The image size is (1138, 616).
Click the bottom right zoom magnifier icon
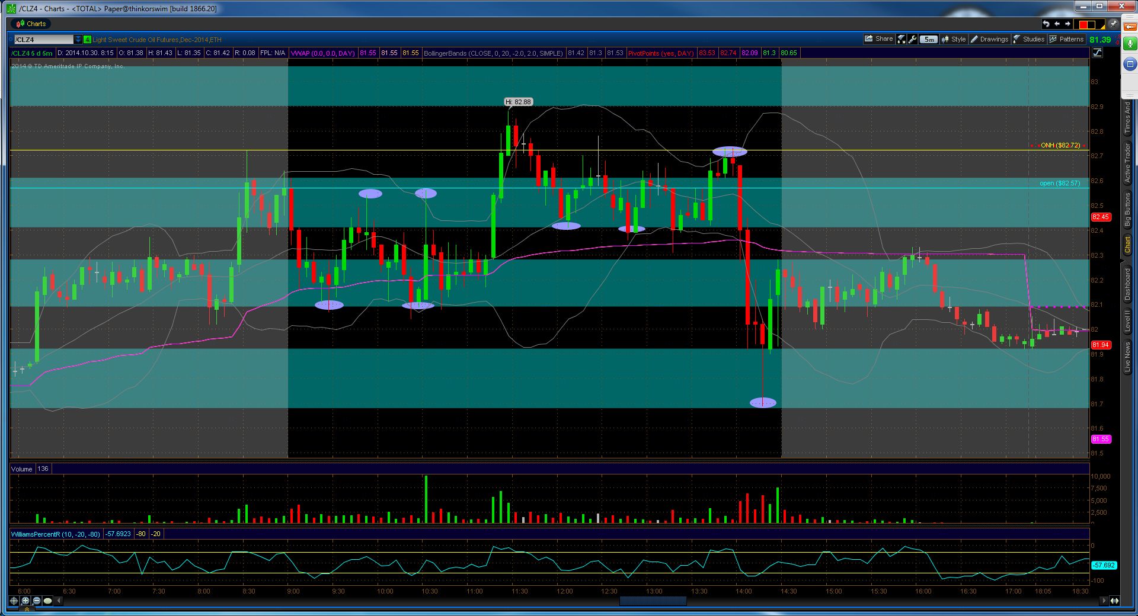1114,601
